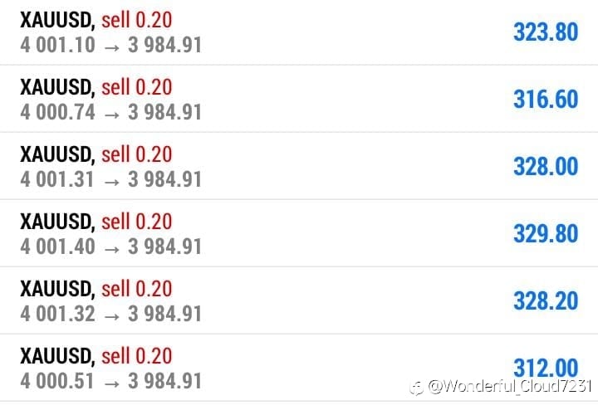
Task: Select XAUUSD symbol in the 316.60 profit row
Action: (55, 85)
